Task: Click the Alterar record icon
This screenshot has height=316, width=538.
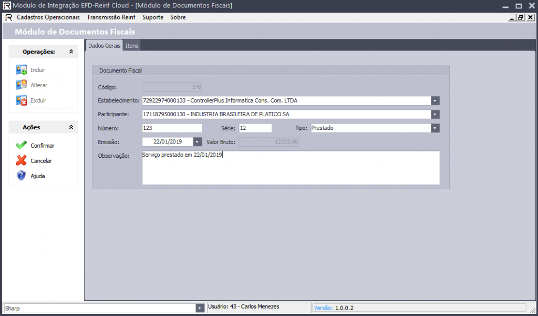Action: [21, 85]
